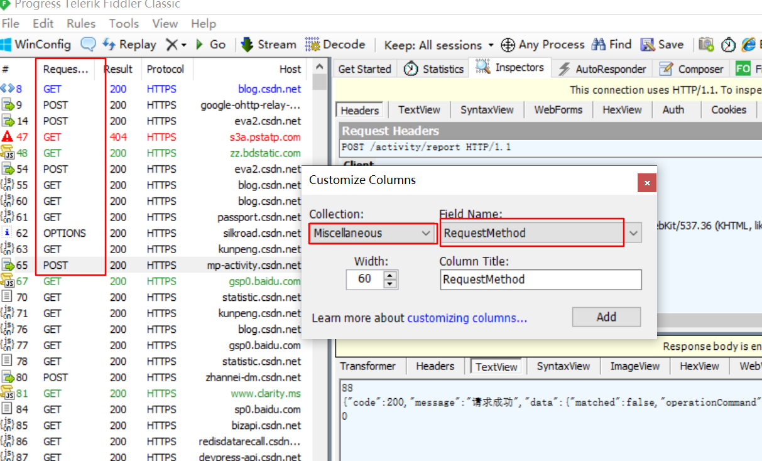Click the Width value field
762x461 pixels.
click(365, 279)
